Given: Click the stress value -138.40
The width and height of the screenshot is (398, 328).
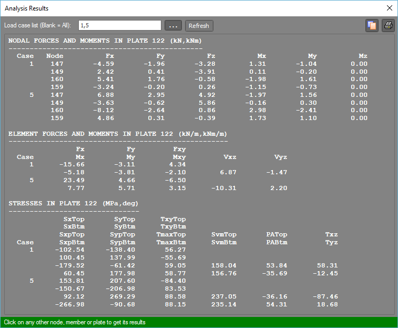Looking at the screenshot, I should coord(120,250).
